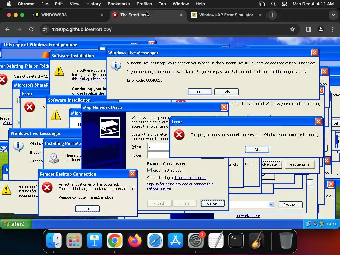
Task: Open the XP start button
Action: 16,224
